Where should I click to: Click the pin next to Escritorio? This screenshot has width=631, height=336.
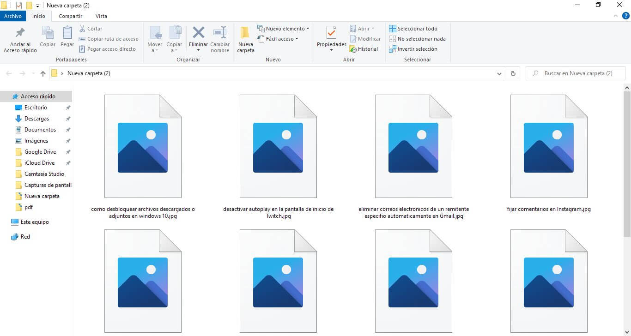click(68, 108)
